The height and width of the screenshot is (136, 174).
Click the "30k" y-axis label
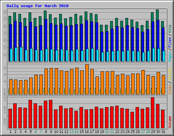pos(5,19)
